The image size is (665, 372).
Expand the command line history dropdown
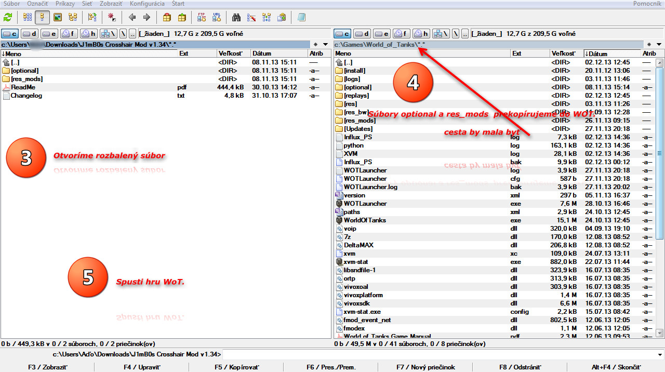tap(660, 354)
